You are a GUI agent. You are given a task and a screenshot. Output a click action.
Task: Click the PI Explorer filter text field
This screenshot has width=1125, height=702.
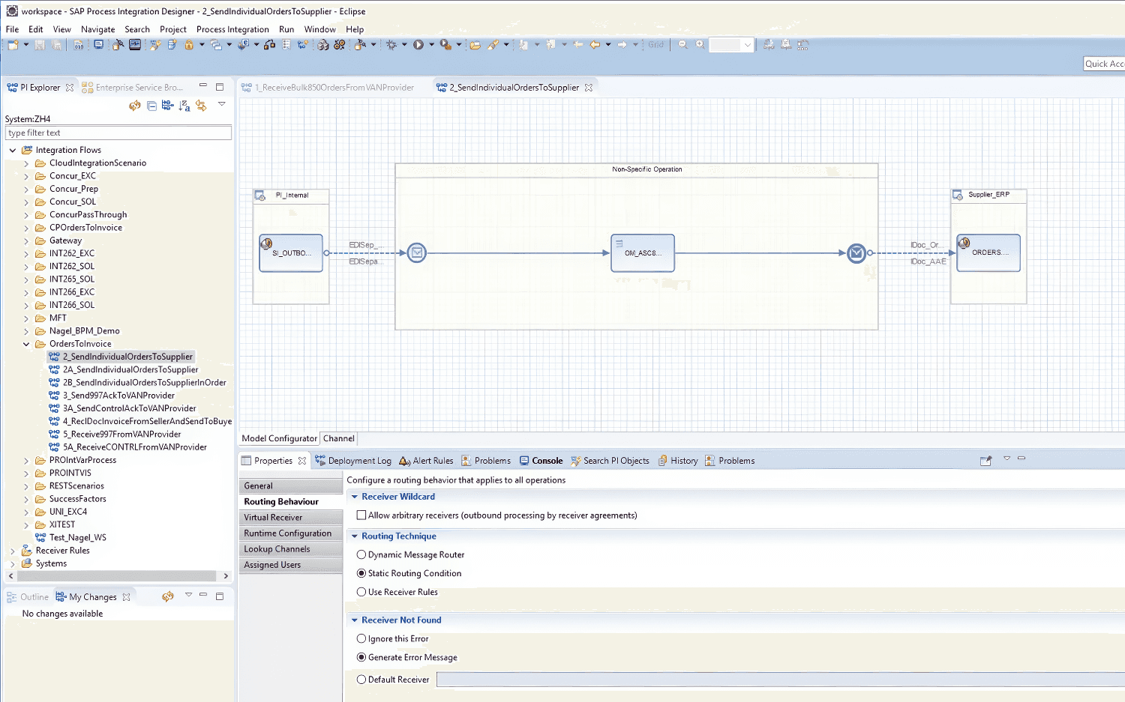point(118,133)
